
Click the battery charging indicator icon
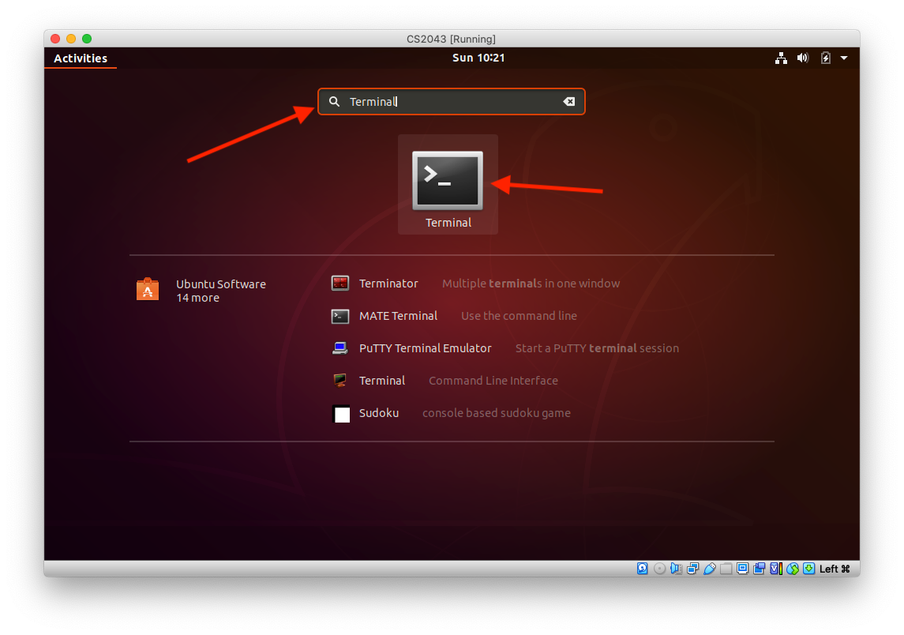point(825,58)
